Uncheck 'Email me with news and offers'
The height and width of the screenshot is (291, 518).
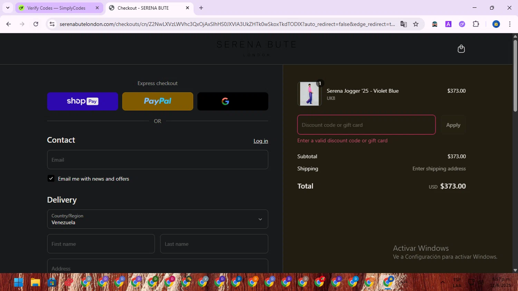pyautogui.click(x=51, y=178)
